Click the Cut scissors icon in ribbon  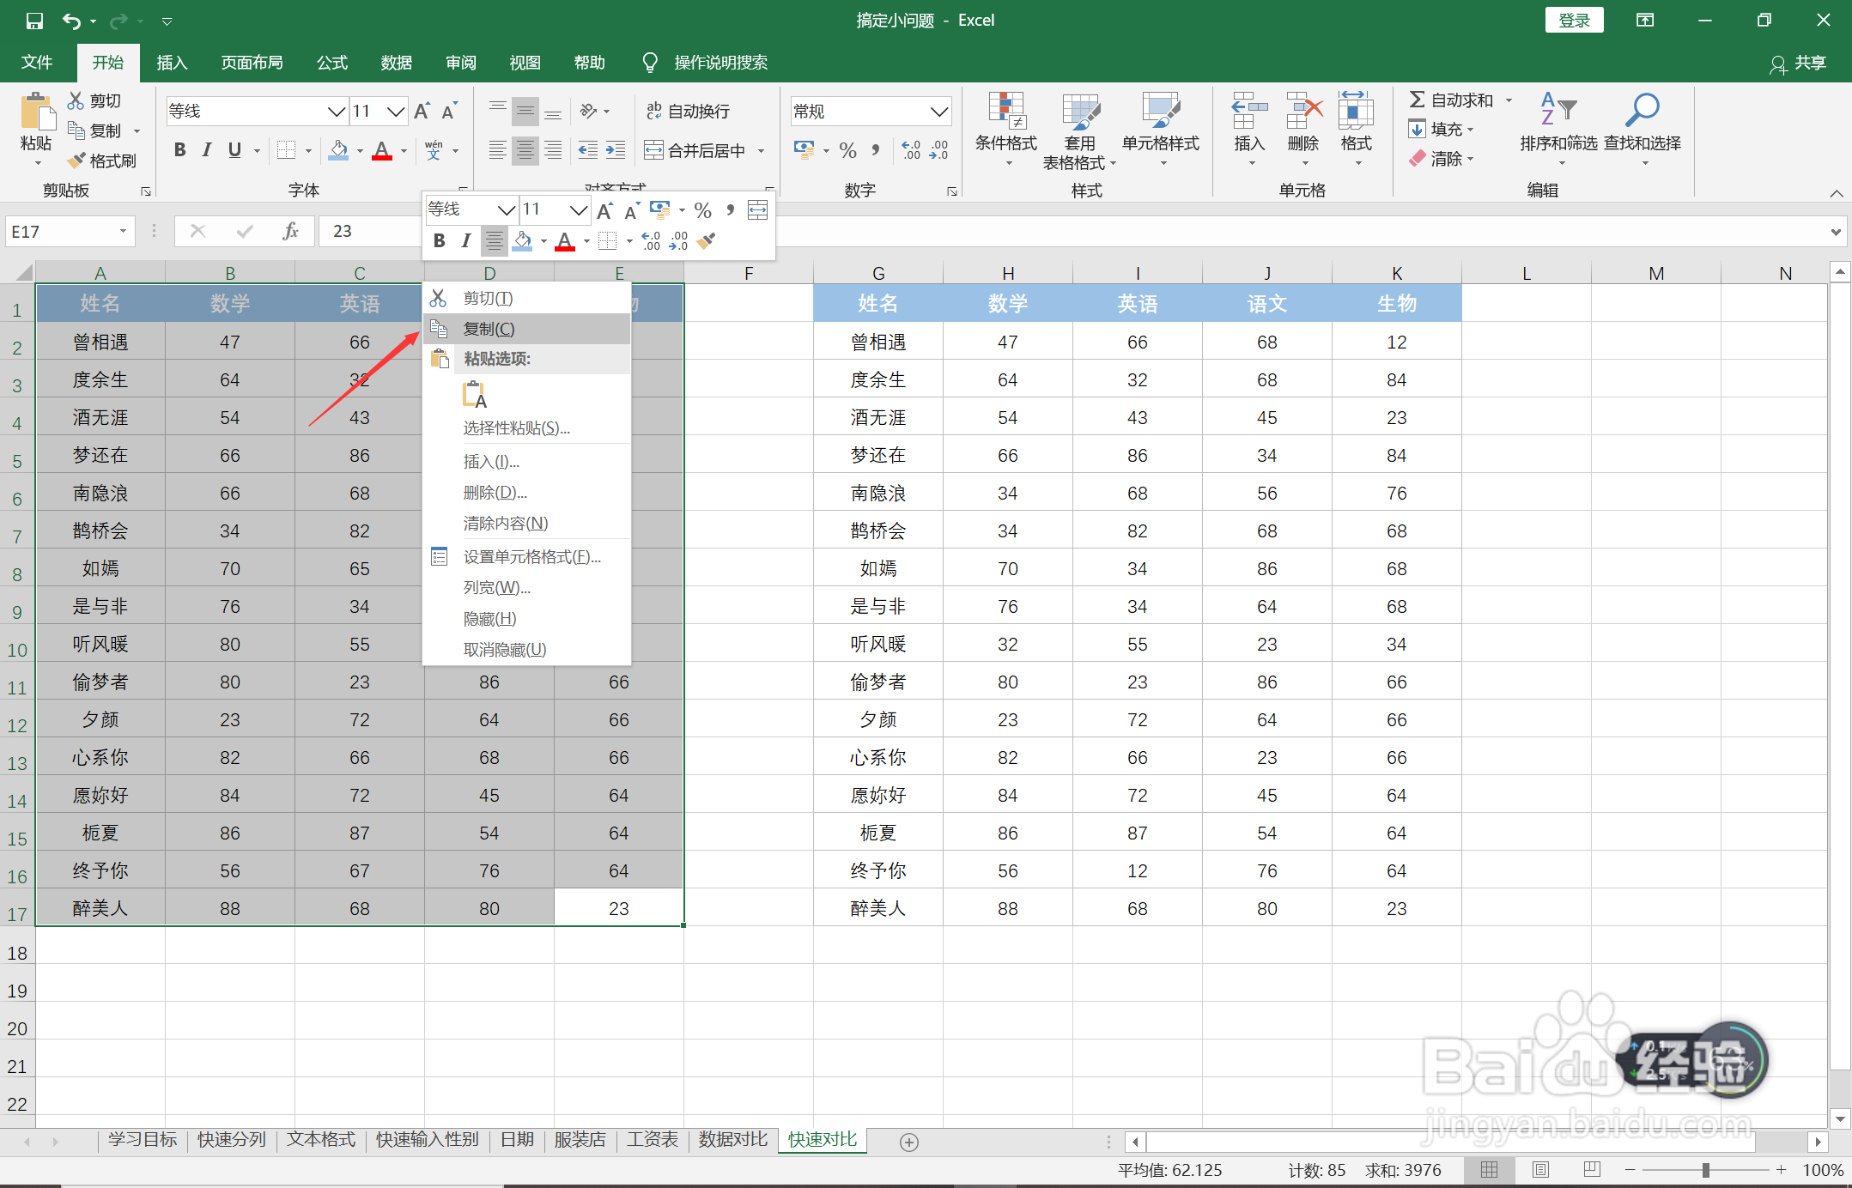(x=76, y=101)
